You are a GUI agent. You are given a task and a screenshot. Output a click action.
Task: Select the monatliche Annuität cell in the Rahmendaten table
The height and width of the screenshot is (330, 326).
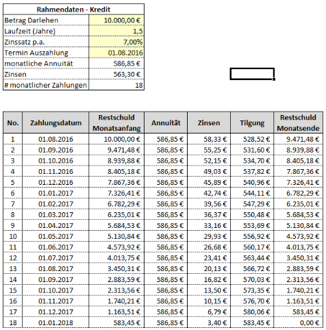[116, 63]
